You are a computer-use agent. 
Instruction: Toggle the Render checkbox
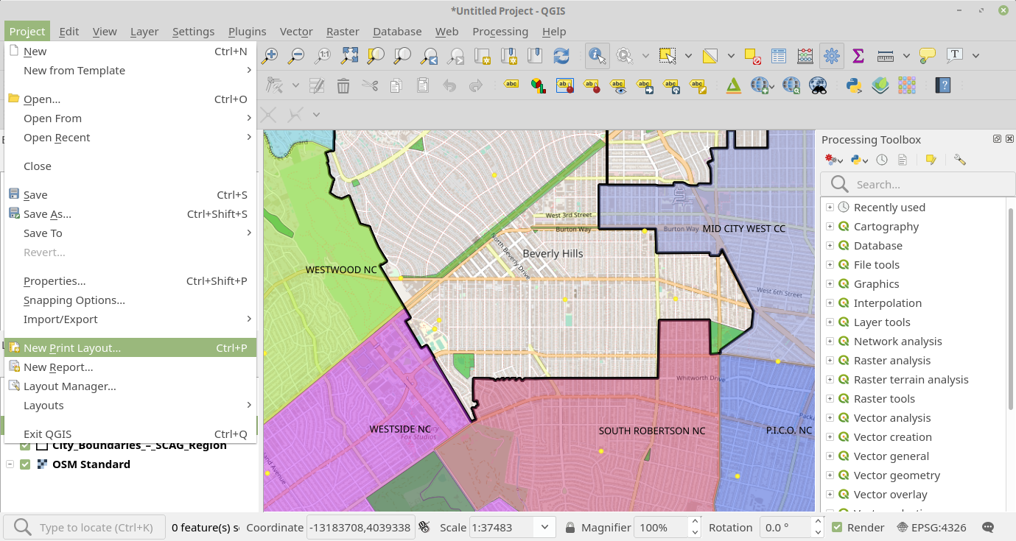coord(837,527)
